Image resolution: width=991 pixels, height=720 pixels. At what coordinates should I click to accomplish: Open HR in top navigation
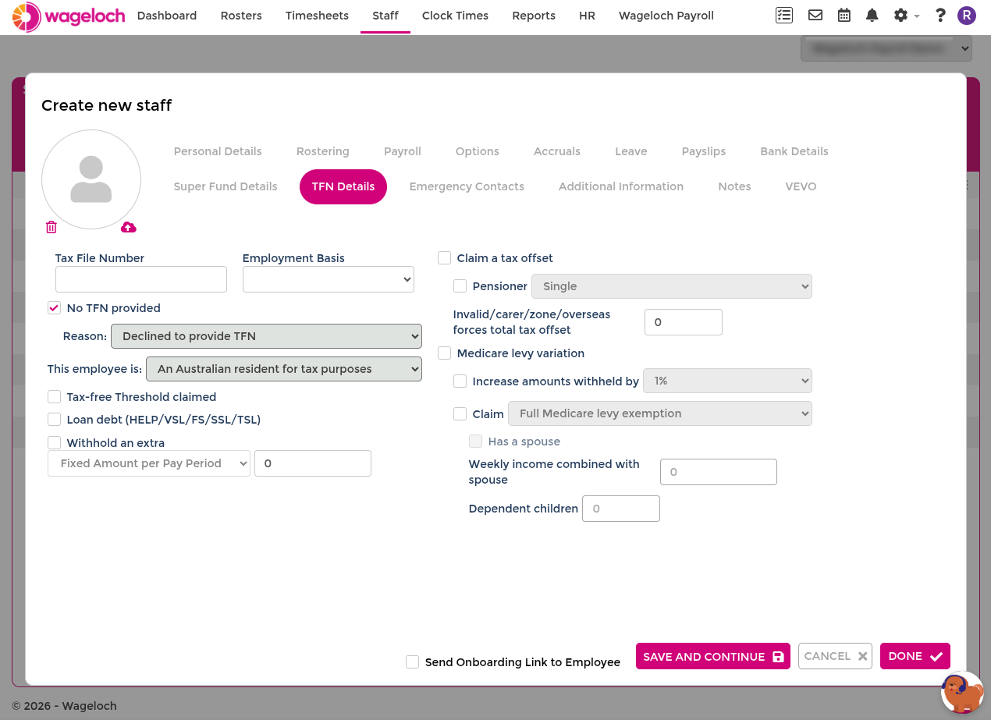587,16
